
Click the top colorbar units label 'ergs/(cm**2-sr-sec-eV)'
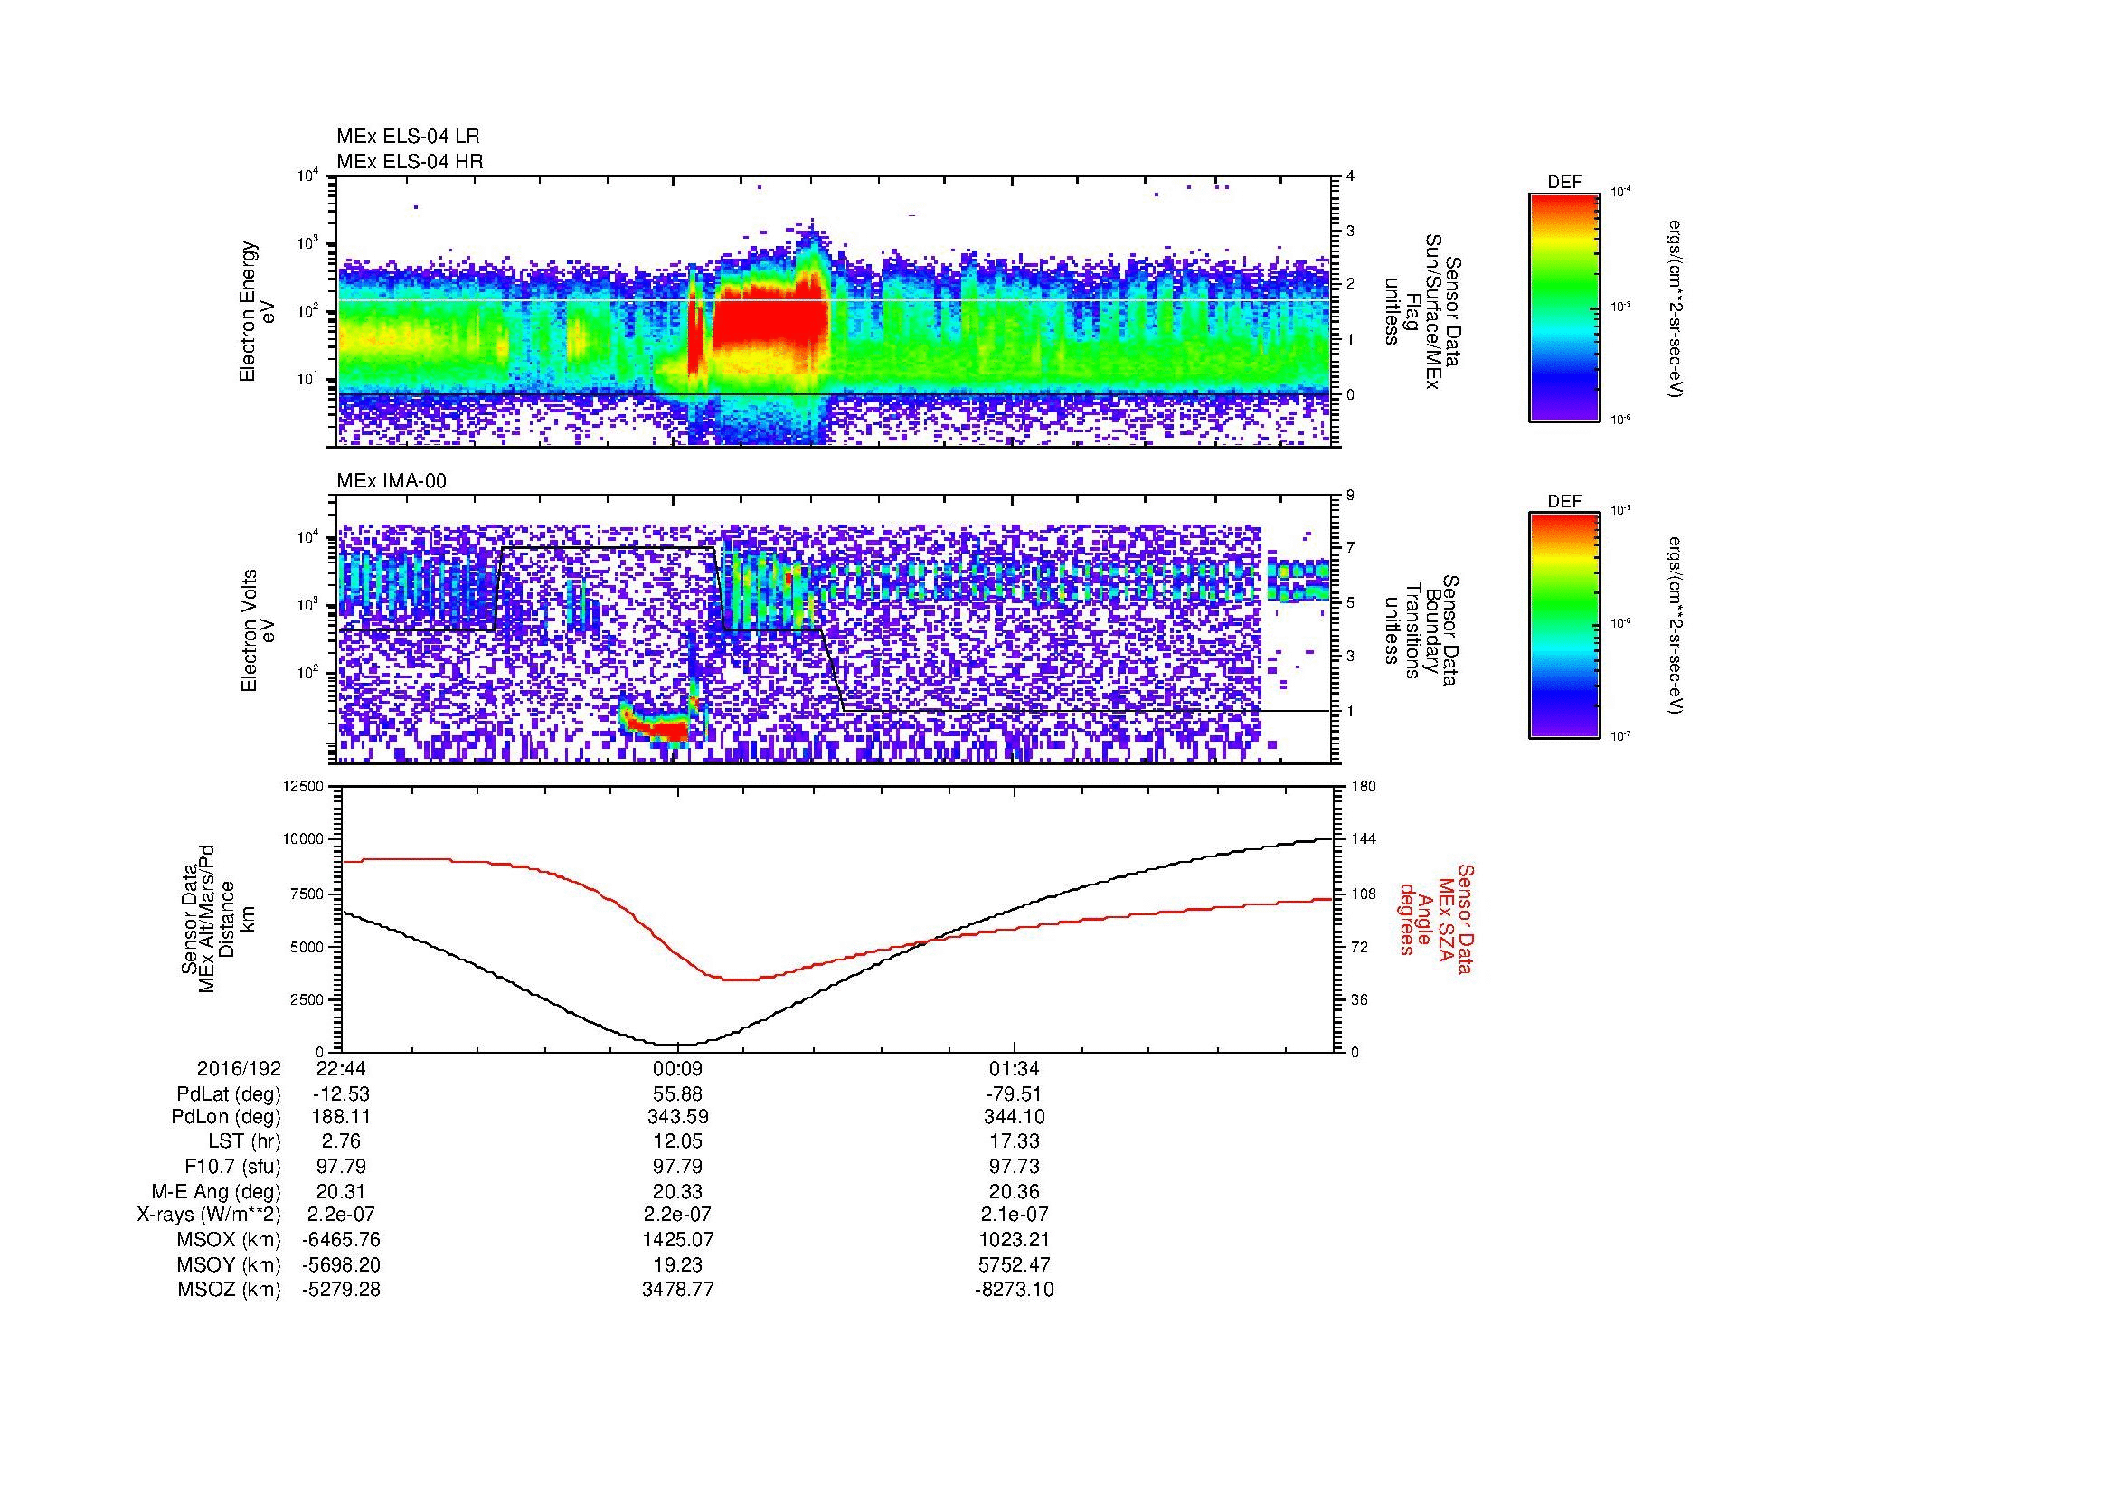[x=1676, y=308]
